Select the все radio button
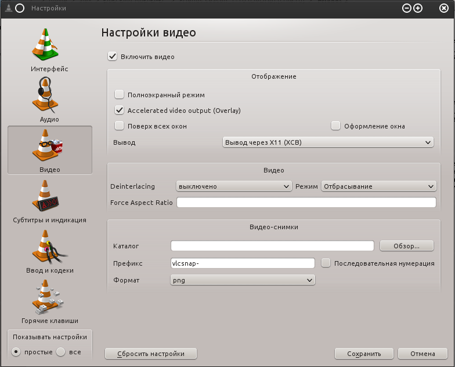 (61, 352)
